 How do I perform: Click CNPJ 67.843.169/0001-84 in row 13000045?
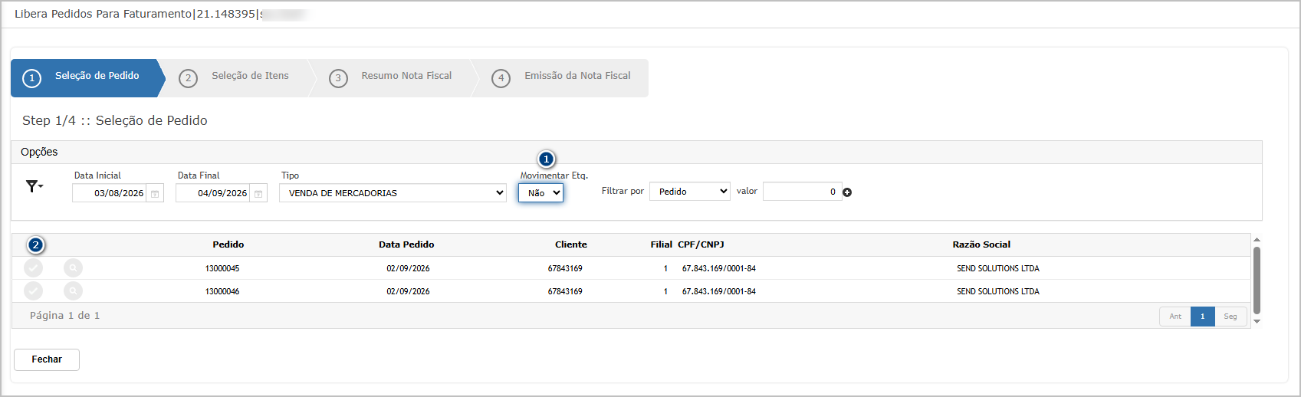pos(719,268)
